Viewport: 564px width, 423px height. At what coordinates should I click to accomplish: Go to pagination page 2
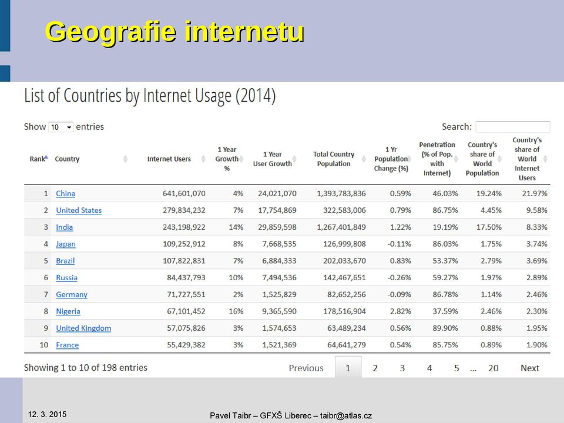pos(375,368)
